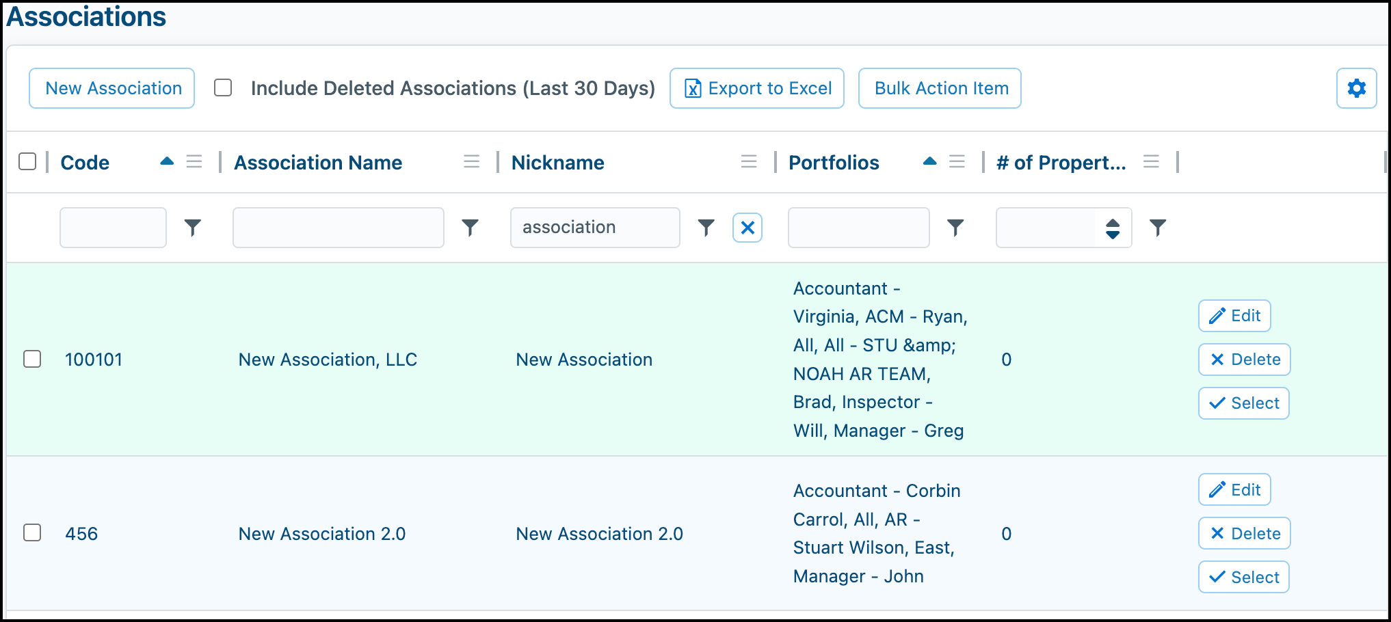The image size is (1391, 622).
Task: Click the sort arrow on Portfolios column
Action: click(x=929, y=161)
